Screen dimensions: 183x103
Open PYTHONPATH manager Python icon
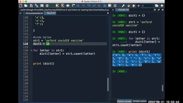128,6
